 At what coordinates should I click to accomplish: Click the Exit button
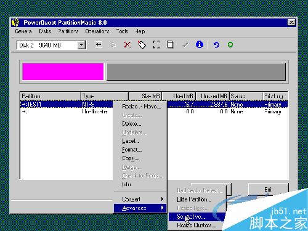(x=269, y=189)
